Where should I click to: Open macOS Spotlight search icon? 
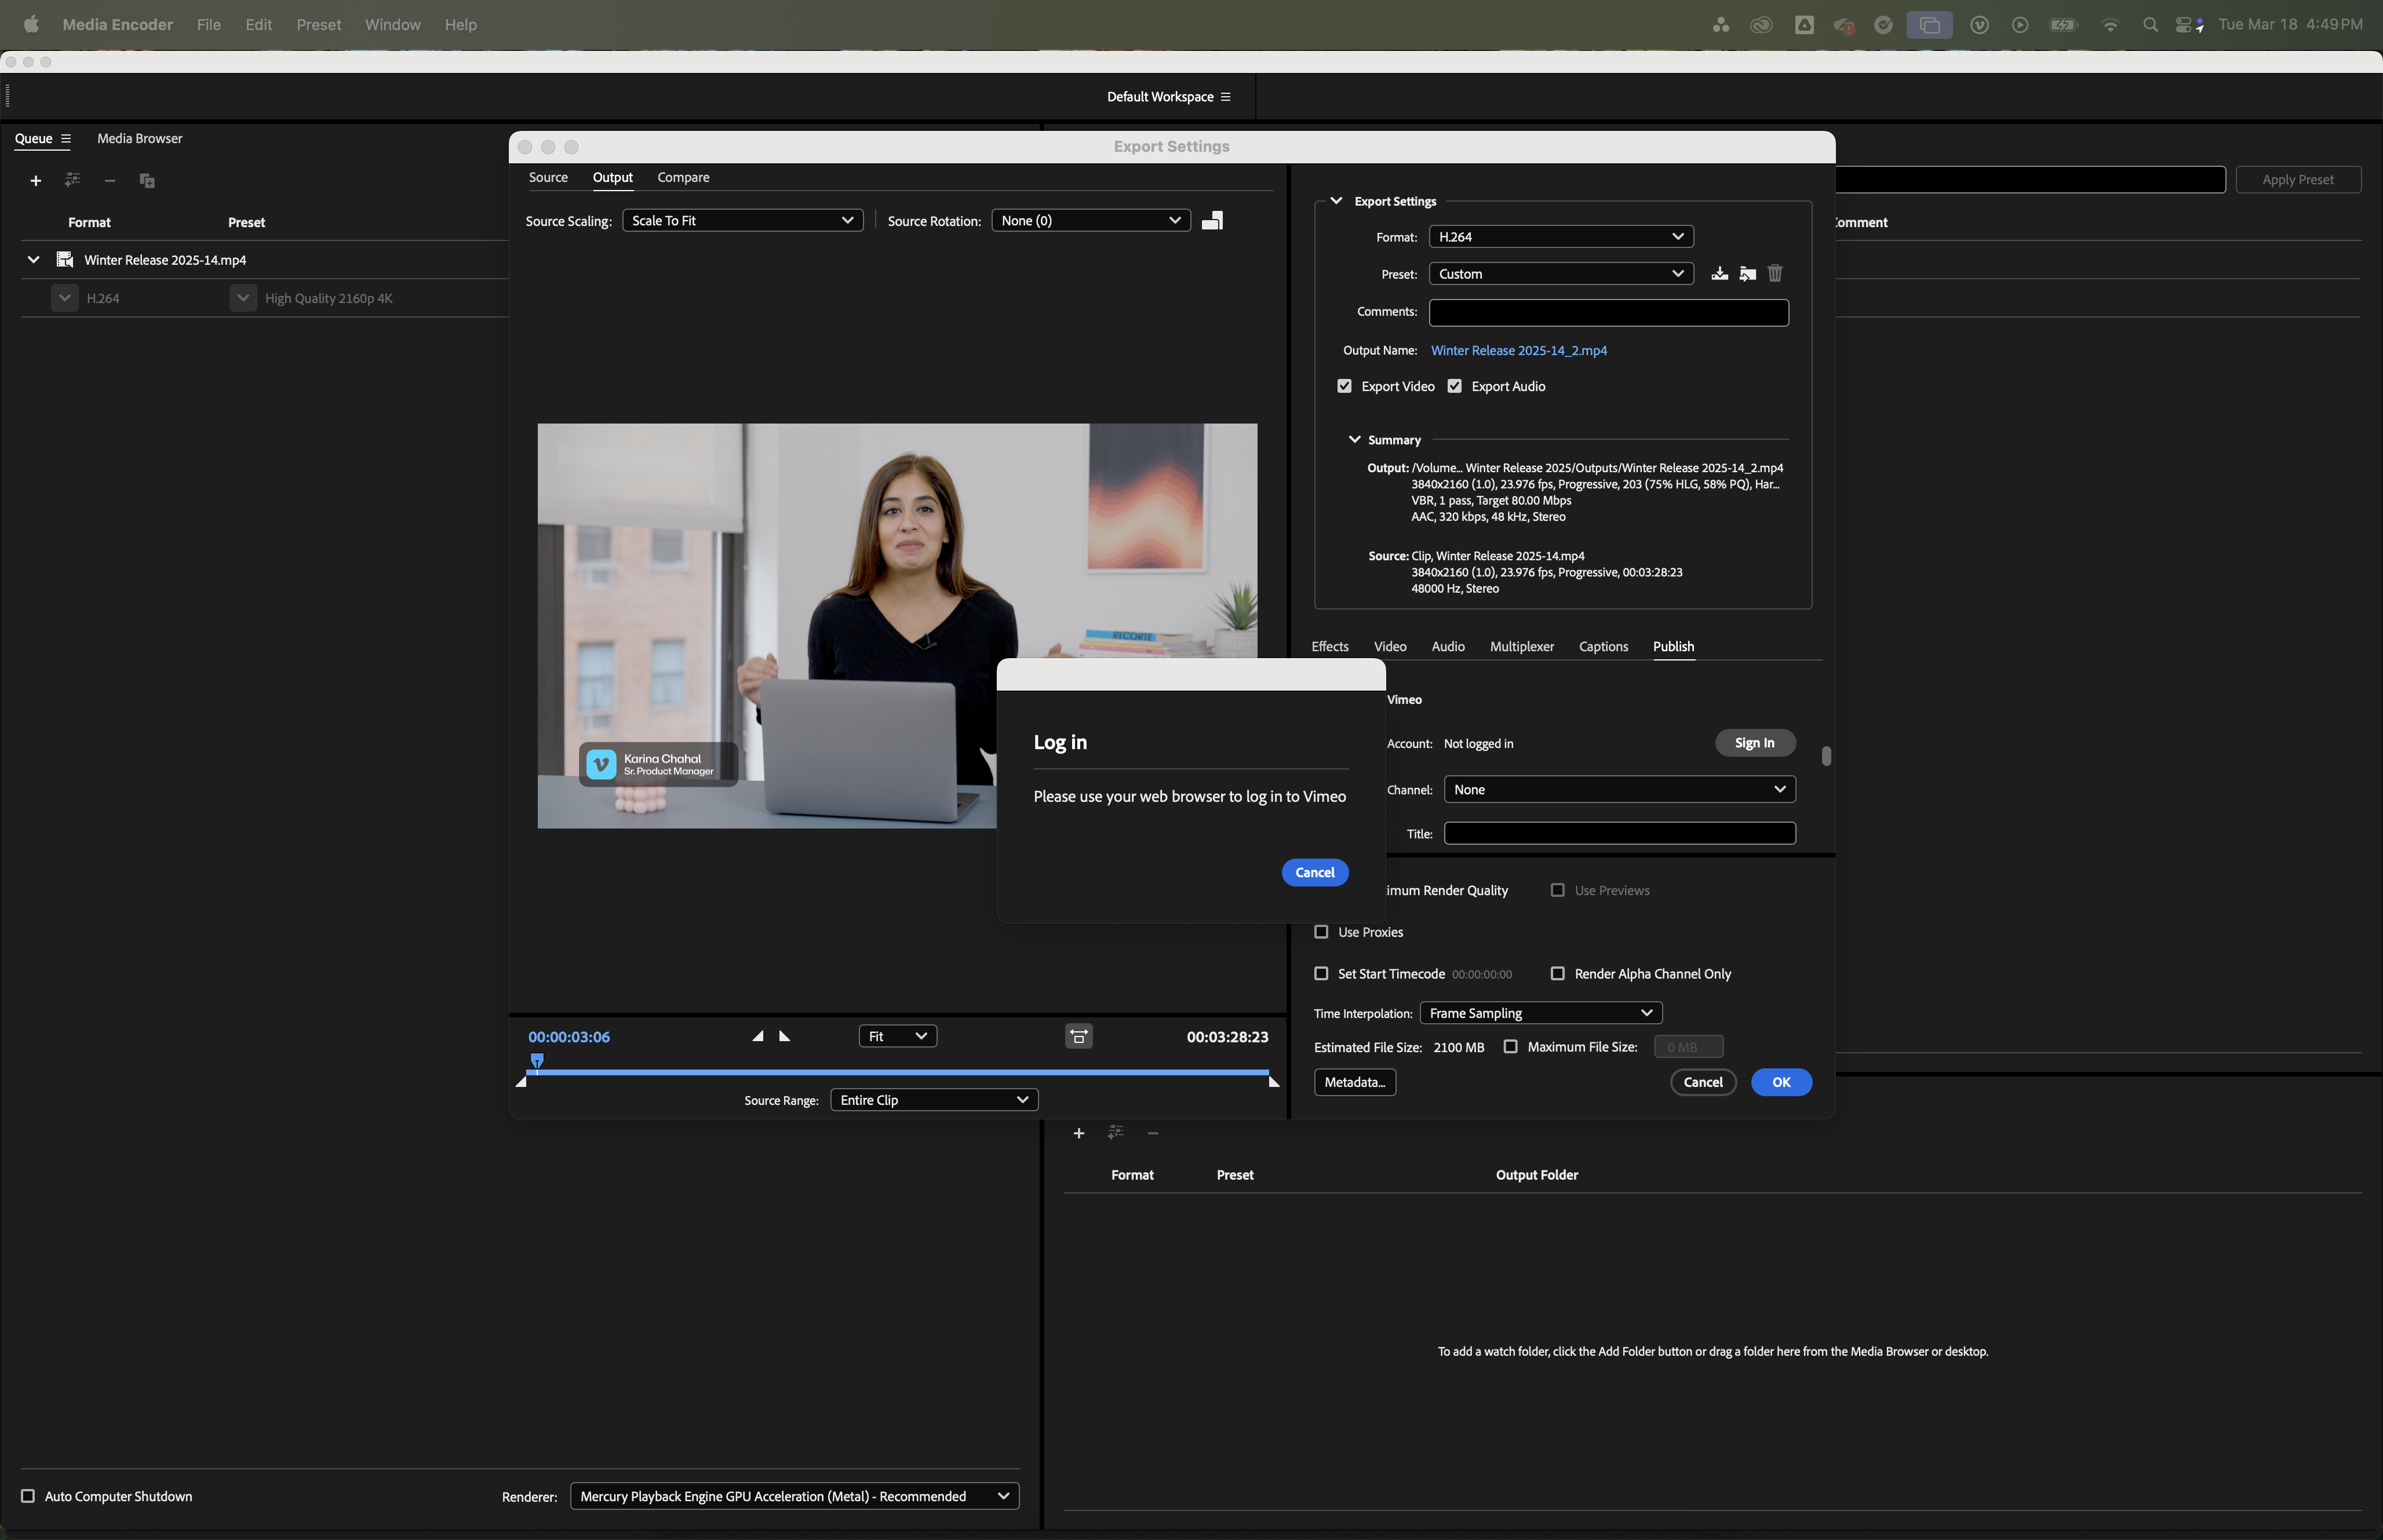[2150, 25]
